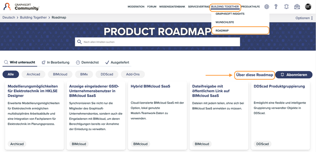The width and height of the screenshot is (316, 152).
Task: Open the language globe icon
Action: coord(267,7)
